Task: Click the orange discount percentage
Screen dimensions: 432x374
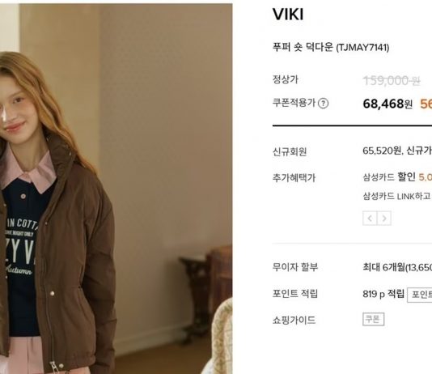Action: (x=426, y=104)
